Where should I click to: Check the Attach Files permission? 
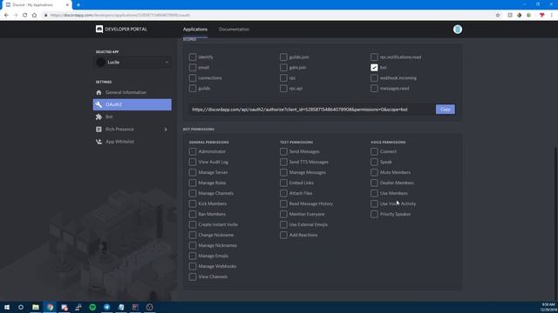click(283, 193)
